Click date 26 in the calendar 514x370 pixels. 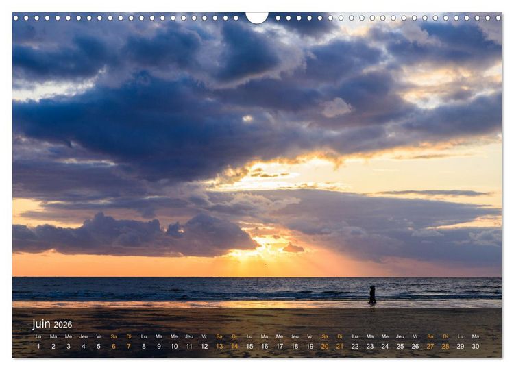click(415, 347)
